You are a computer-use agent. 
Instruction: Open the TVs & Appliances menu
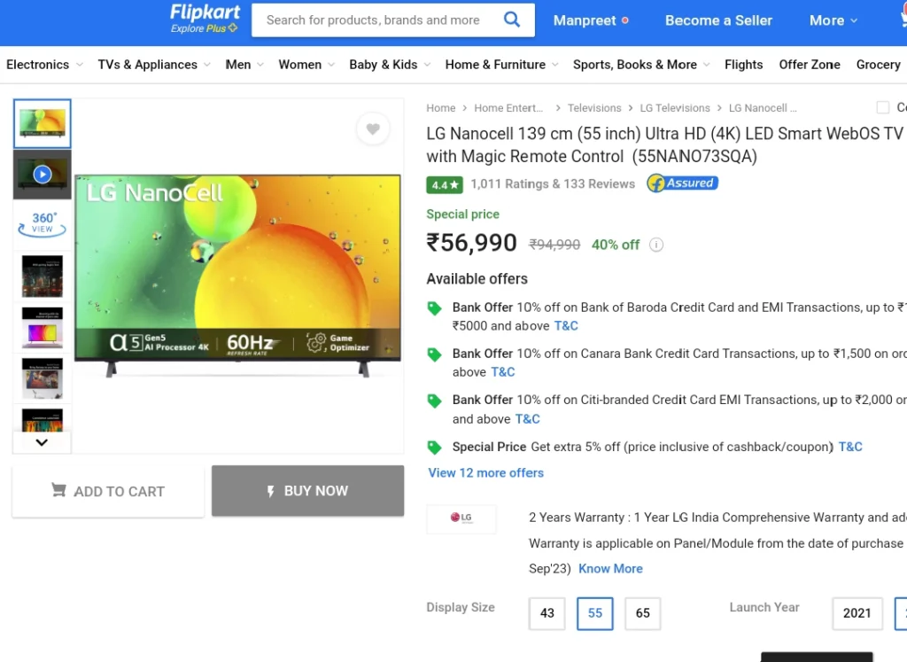(154, 65)
